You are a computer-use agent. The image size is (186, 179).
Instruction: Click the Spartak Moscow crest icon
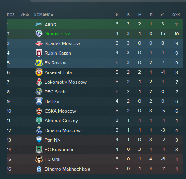tap(39, 43)
